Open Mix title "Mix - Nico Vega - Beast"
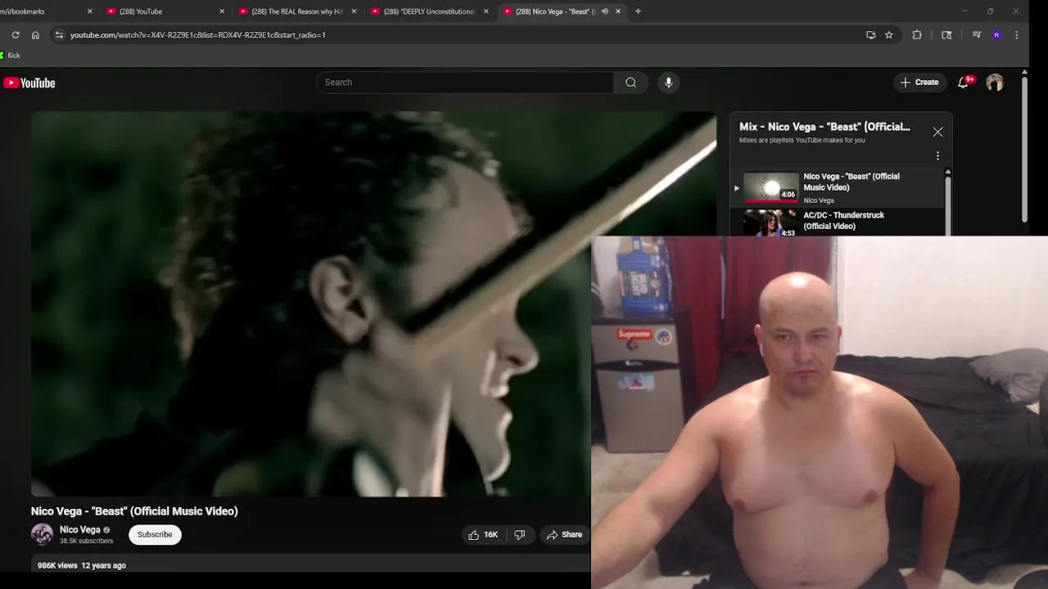Image resolution: width=1048 pixels, height=589 pixels. (824, 127)
